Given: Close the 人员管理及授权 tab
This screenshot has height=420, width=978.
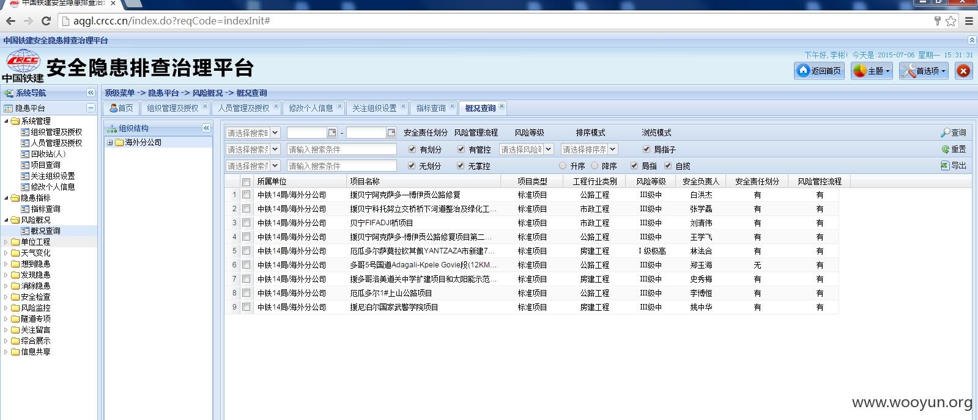Looking at the screenshot, I should click(276, 106).
